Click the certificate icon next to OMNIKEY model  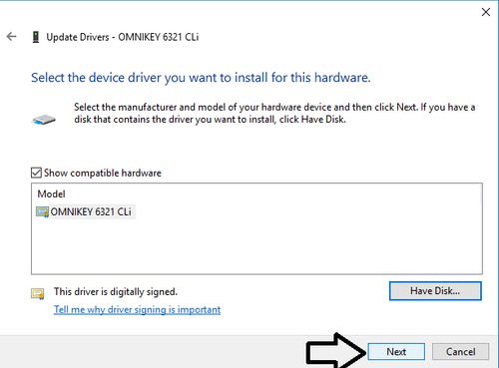(x=42, y=211)
